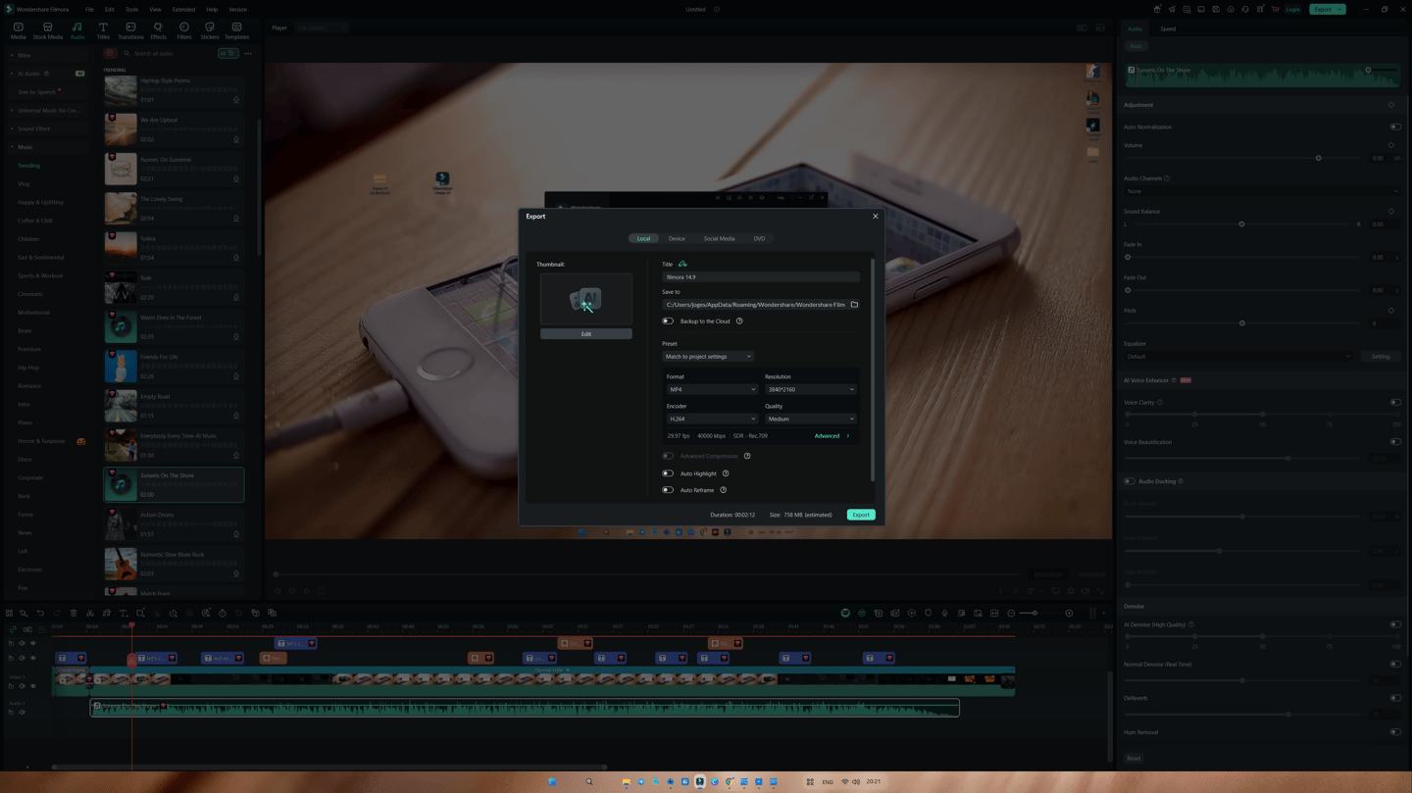Image resolution: width=1412 pixels, height=793 pixels.
Task: Select the Sunsets On The Shore track
Action: [174, 485]
